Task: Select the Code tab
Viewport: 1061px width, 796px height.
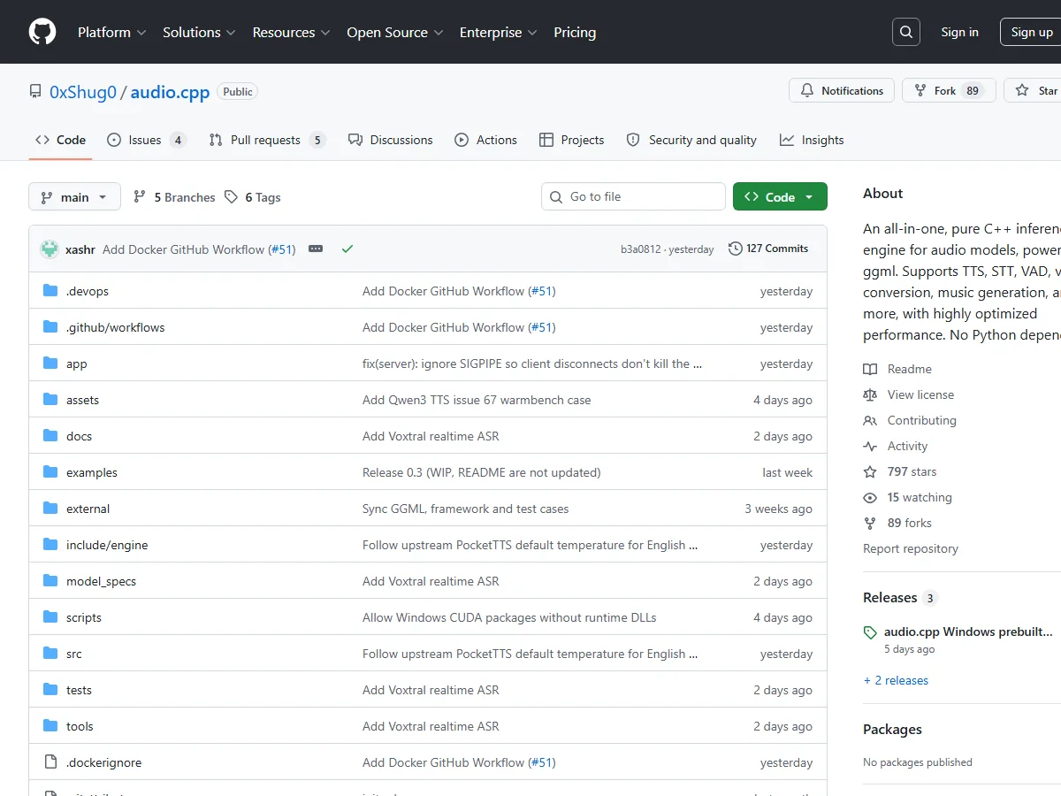Action: 60,140
